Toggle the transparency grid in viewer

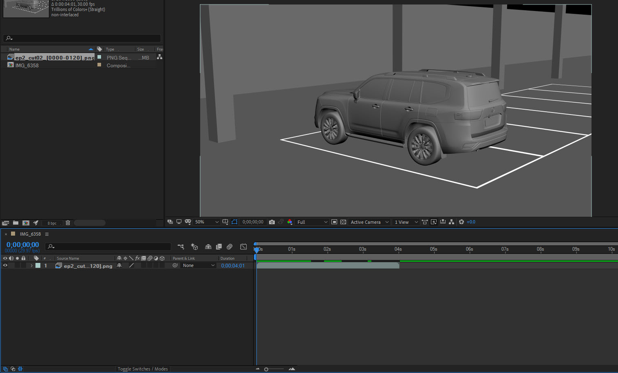(343, 222)
